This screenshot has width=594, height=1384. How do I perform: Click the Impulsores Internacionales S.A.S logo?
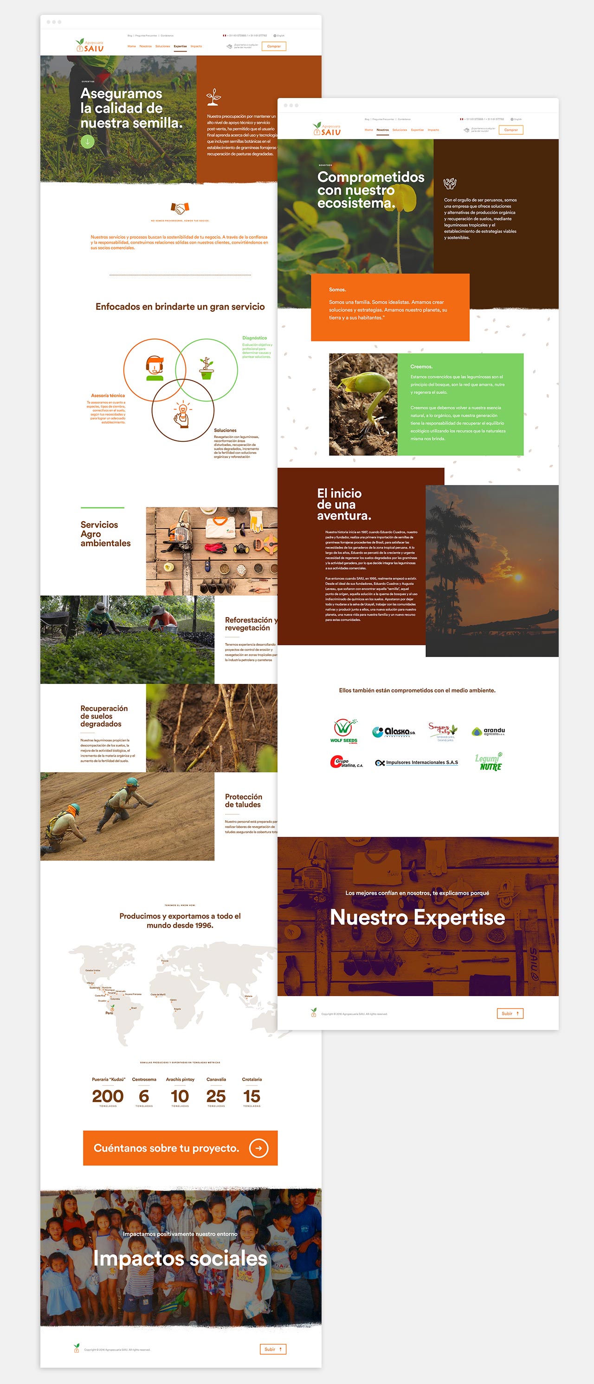coord(416,762)
